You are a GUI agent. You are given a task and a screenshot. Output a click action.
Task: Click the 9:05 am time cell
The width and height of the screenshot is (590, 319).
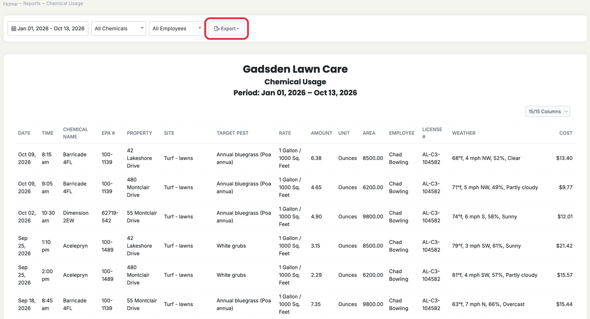48,187
